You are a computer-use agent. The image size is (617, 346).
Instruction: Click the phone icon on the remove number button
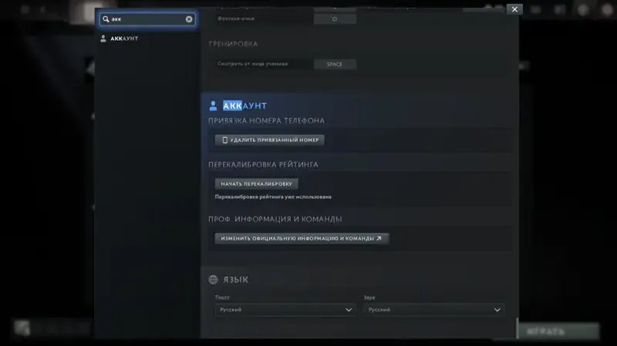[x=224, y=140]
